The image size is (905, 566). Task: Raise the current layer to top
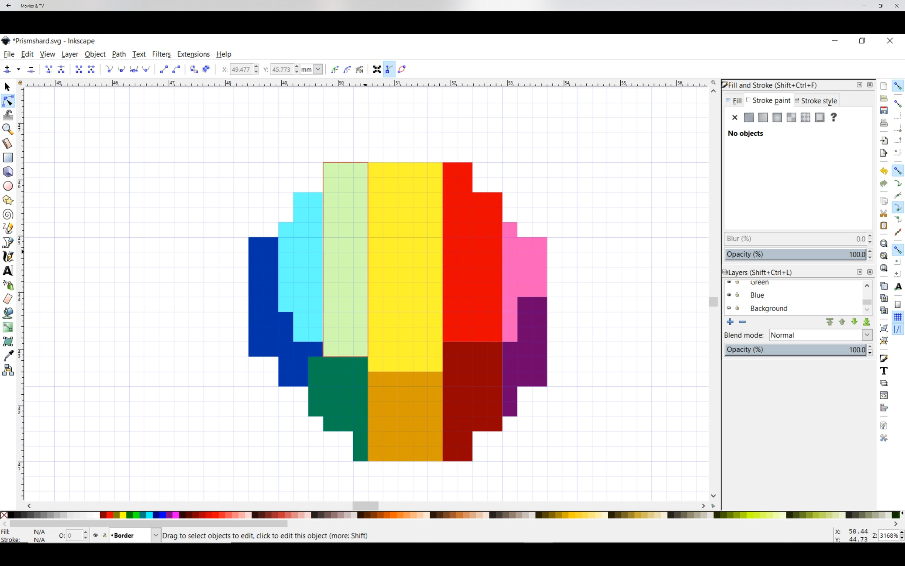pos(830,321)
